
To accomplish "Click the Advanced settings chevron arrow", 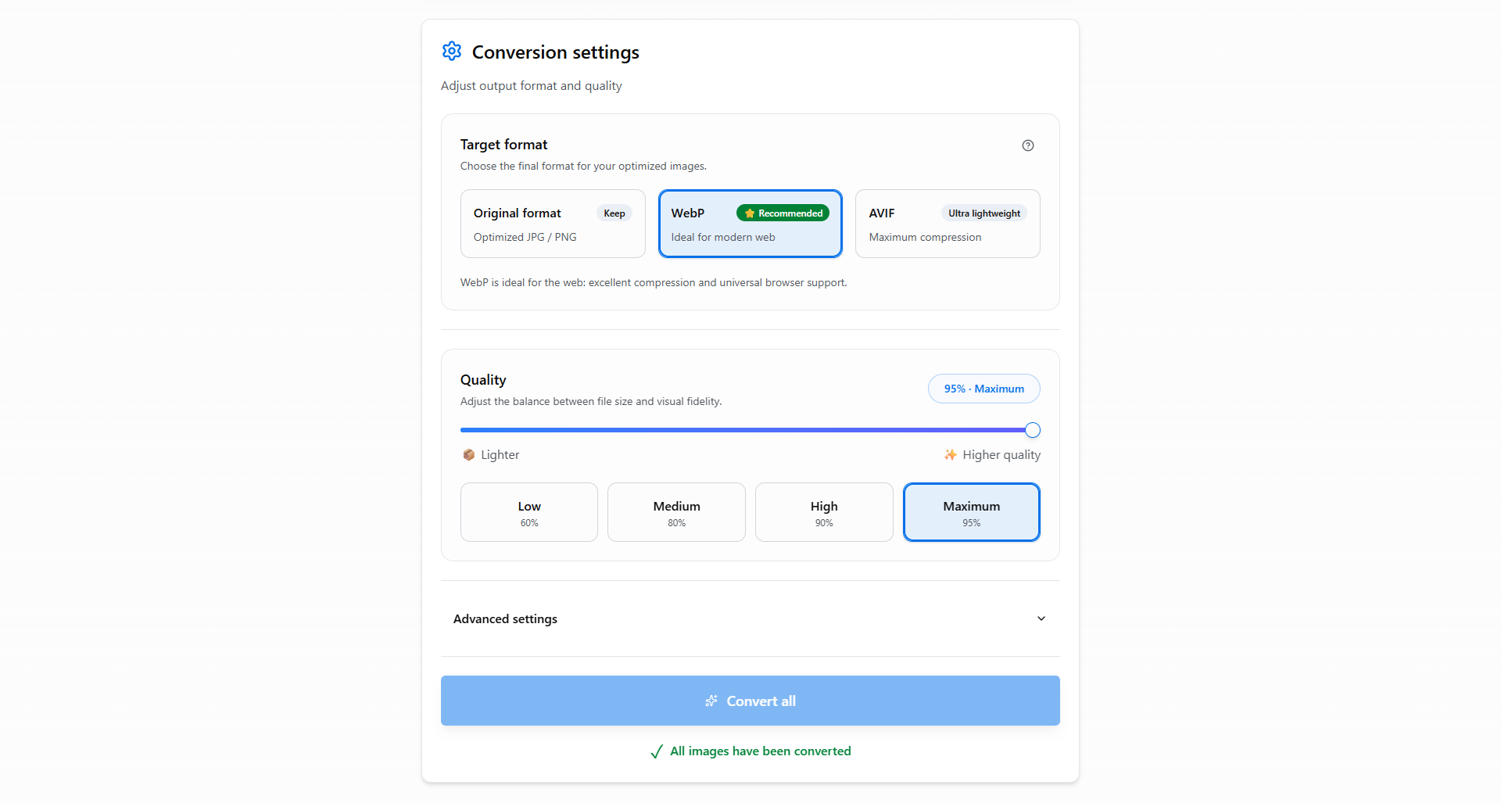I will coord(1041,618).
